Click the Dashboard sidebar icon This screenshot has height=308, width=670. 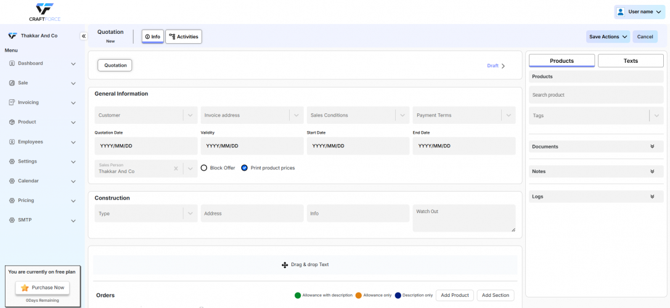[x=12, y=63]
